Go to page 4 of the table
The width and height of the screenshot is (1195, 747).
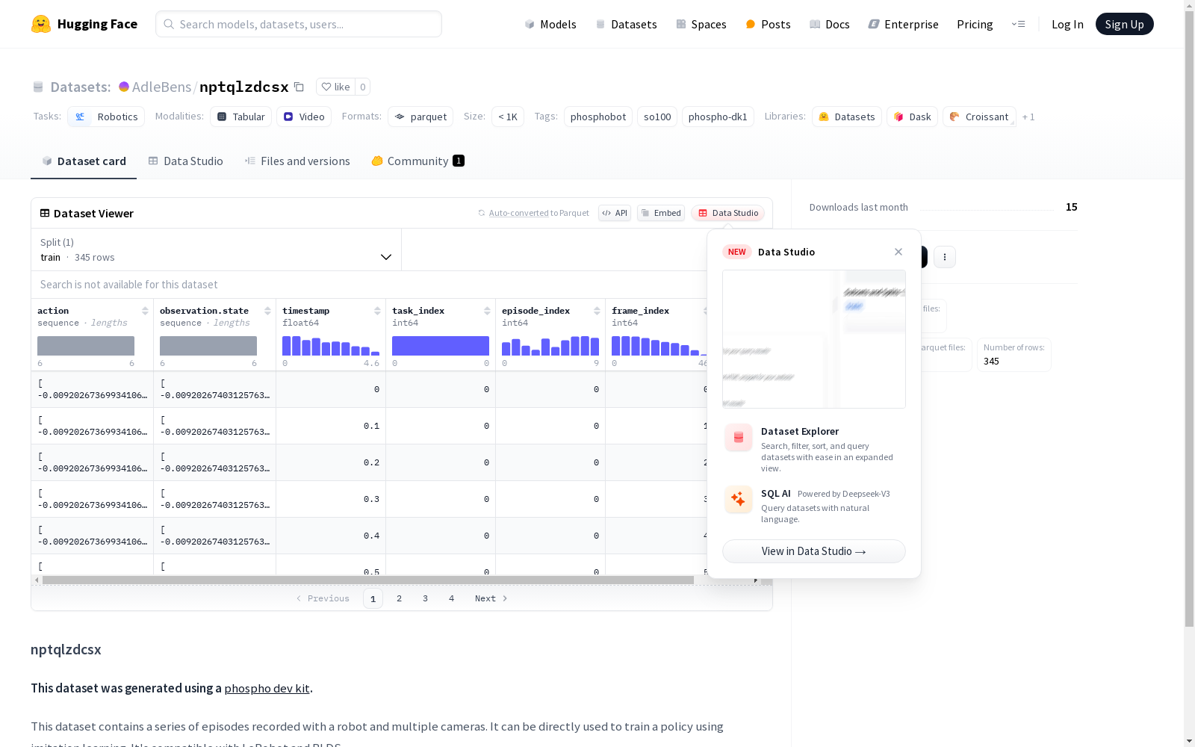(452, 598)
